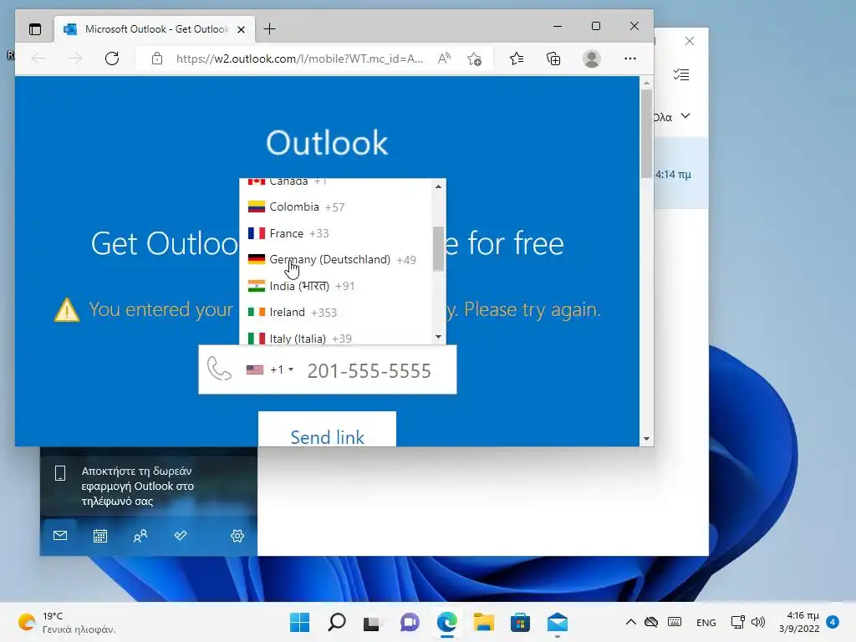856x642 pixels.
Task: Open Mail view in Mail app
Action: pos(60,536)
